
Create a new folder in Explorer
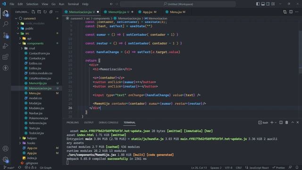tap(39, 12)
